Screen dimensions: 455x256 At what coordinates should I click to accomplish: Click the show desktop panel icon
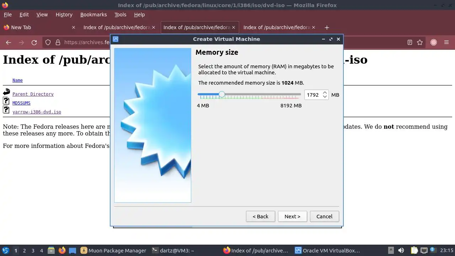73,250
